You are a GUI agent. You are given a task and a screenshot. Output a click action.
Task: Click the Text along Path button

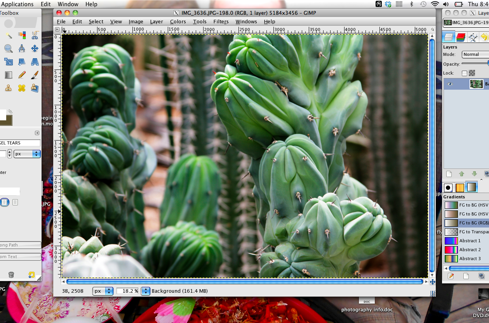click(20, 245)
